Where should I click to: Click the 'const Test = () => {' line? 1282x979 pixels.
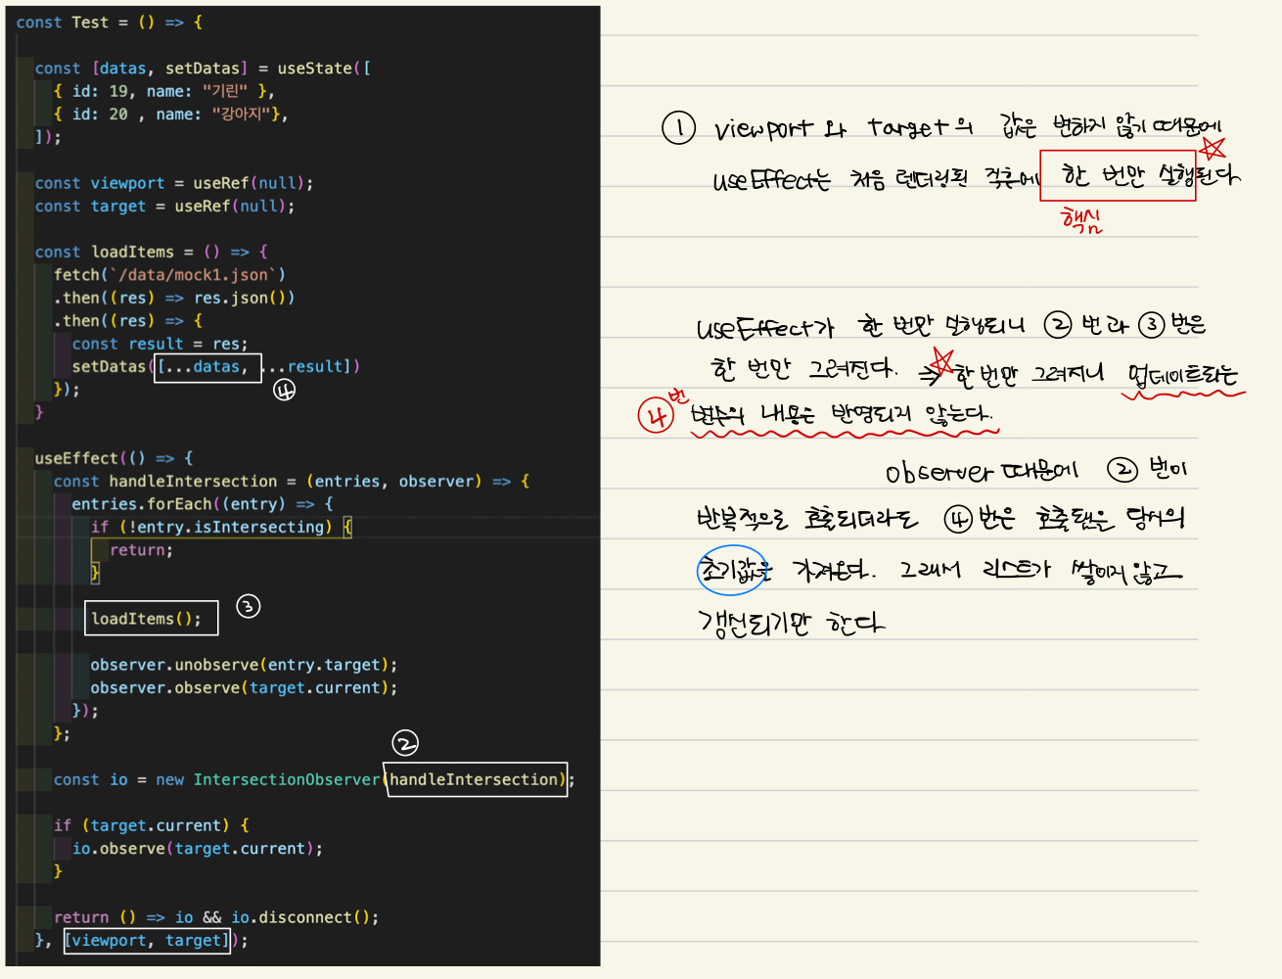click(109, 23)
